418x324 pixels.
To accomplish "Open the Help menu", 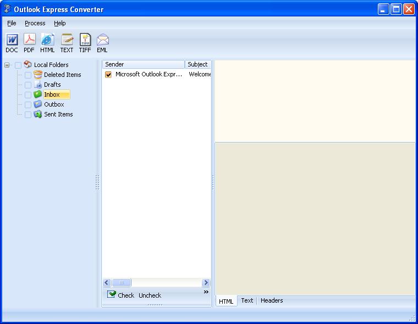I will pos(60,23).
